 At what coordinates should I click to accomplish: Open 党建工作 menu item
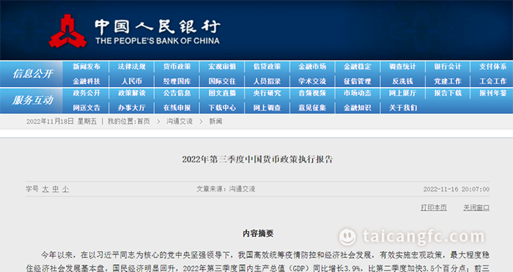(448, 81)
